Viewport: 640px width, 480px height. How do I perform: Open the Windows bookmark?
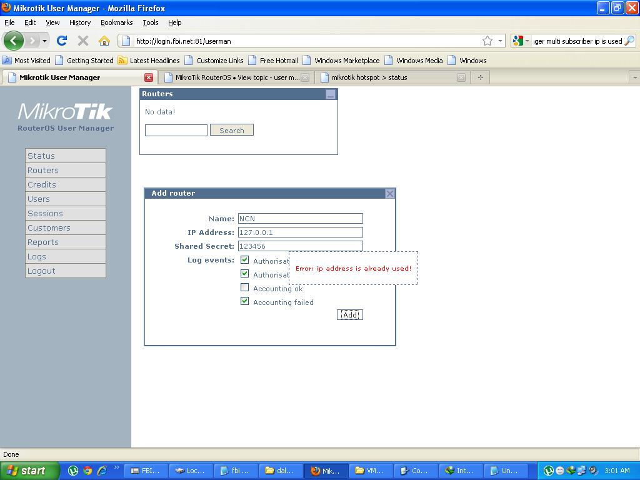click(467, 61)
